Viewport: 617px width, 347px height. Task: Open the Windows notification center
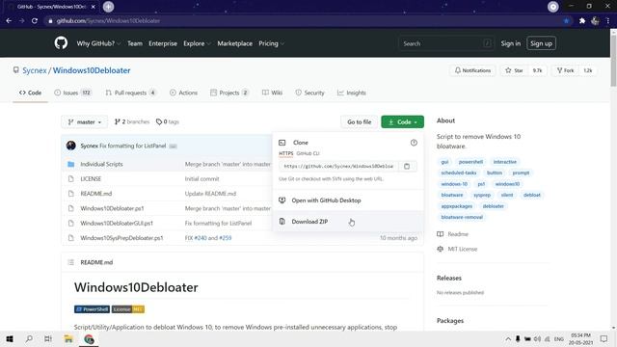[604, 338]
